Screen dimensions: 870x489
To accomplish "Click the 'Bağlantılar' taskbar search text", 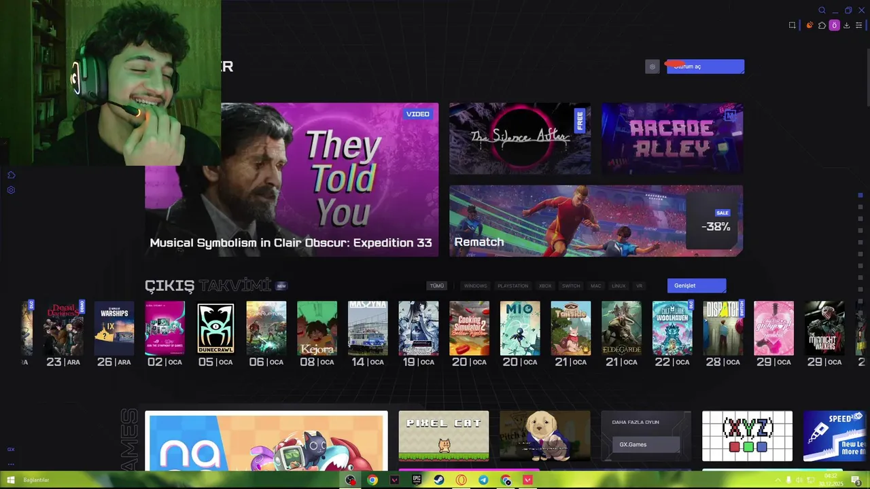I will pos(36,480).
